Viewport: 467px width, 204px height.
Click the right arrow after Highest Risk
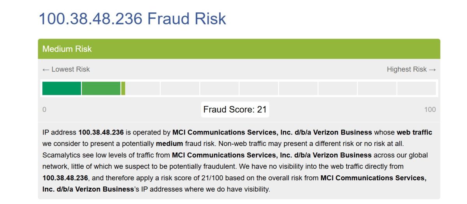(x=432, y=70)
